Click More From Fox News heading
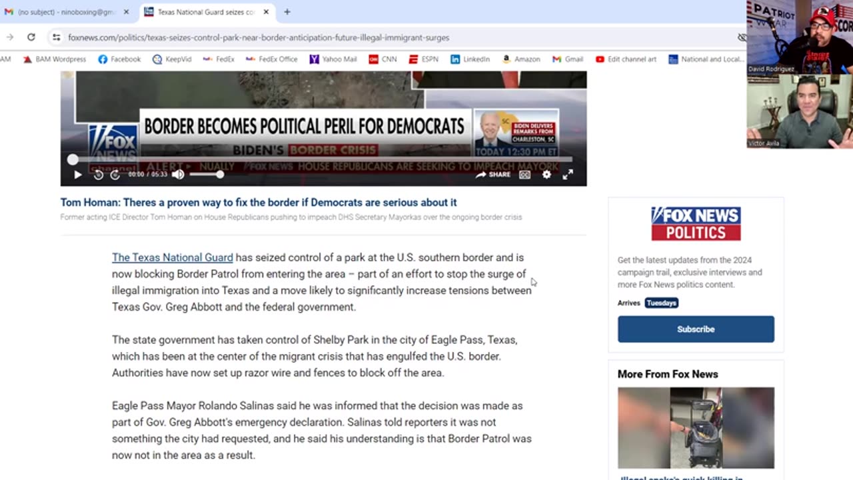This screenshot has height=480, width=853. 668,375
